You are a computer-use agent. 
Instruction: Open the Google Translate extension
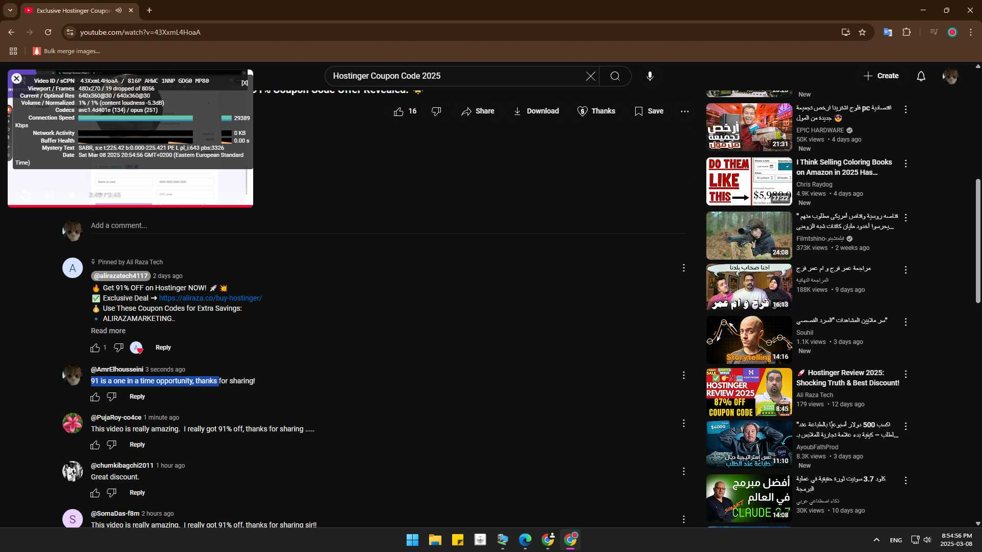(x=888, y=32)
